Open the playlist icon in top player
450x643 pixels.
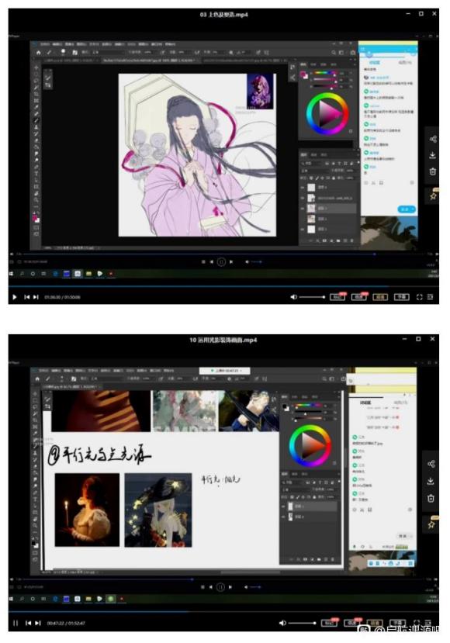(x=430, y=297)
